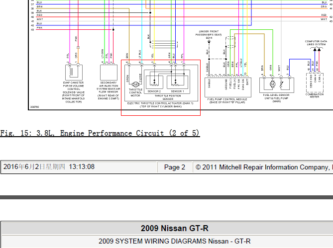The width and height of the screenshot is (333, 248).
Task: Click the 'CLOSE' terminal label in throttle actuator
Action: click(140, 78)
